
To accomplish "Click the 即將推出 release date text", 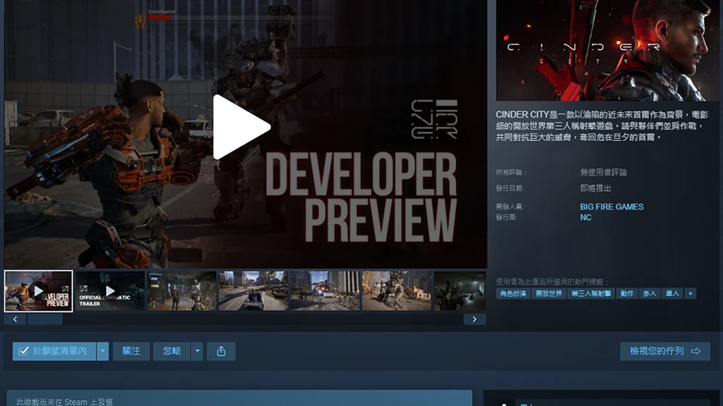I will coord(595,188).
